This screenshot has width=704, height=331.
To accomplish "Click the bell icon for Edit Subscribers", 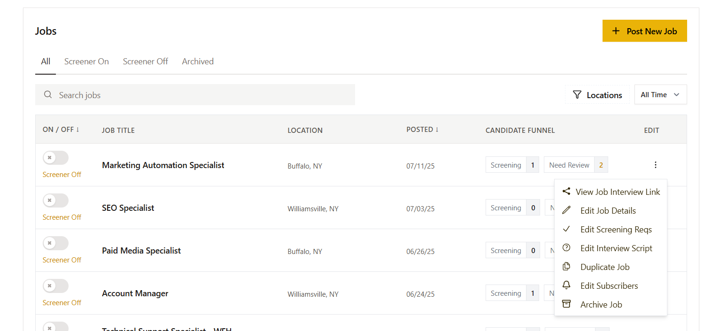I will pos(566,285).
